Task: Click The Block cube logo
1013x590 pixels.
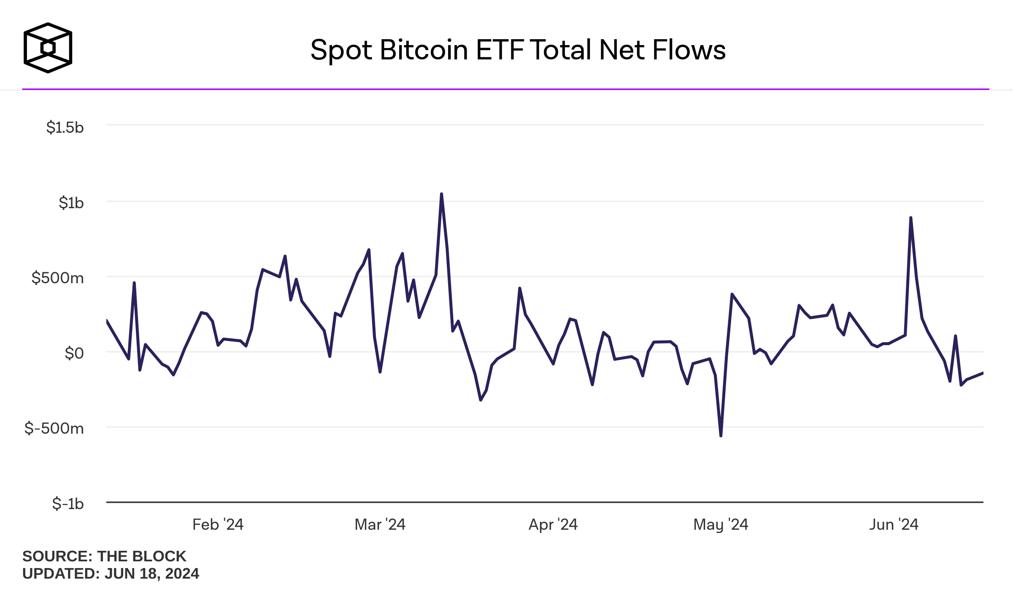Action: pos(48,48)
